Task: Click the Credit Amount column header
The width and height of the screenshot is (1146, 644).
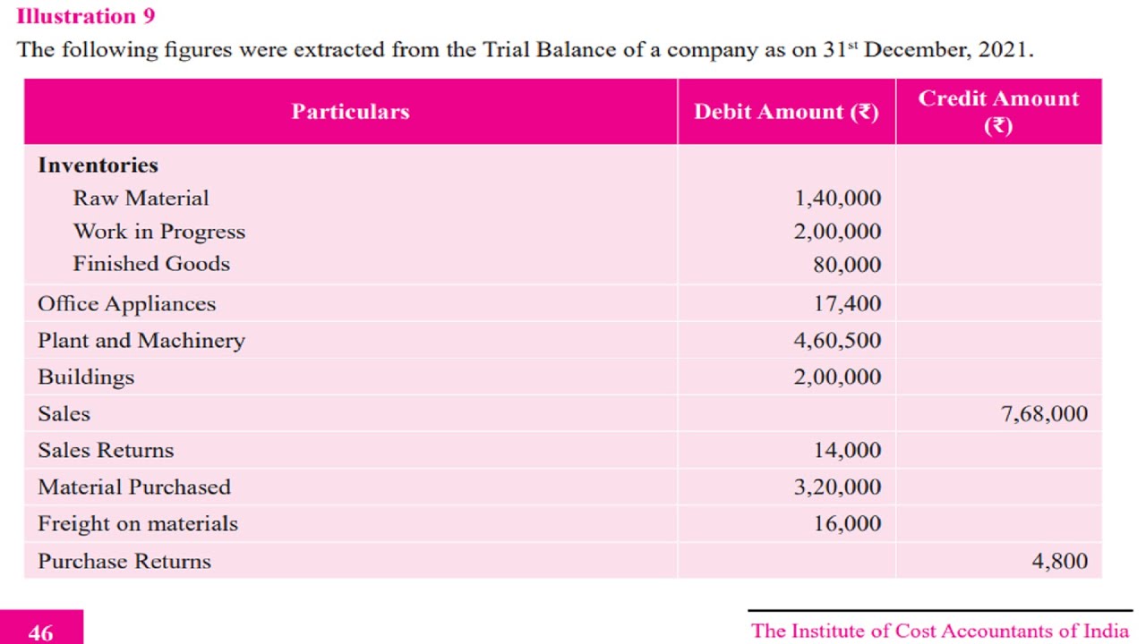Action: tap(998, 111)
